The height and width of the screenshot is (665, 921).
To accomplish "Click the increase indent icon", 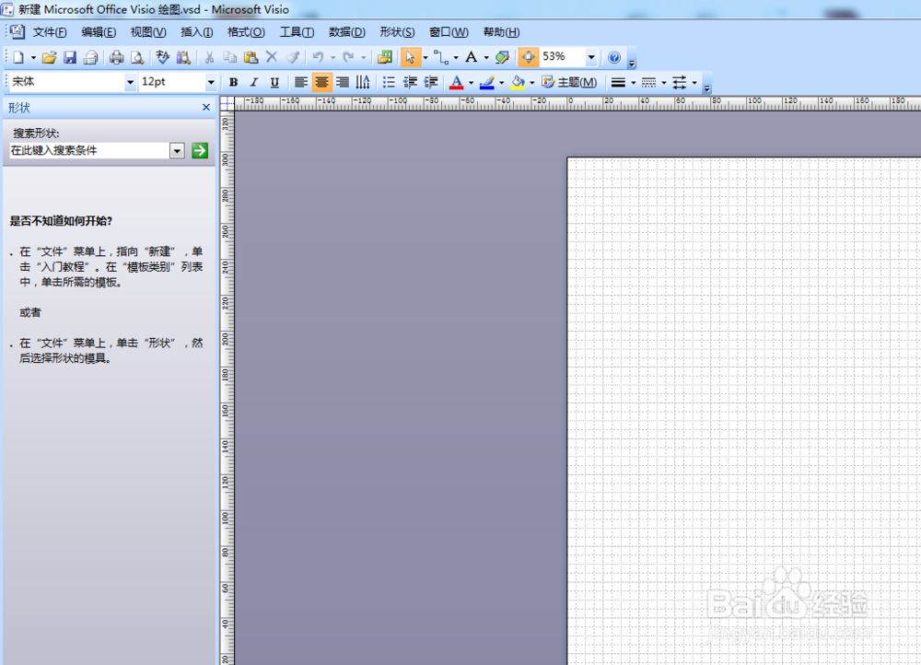I will click(431, 82).
